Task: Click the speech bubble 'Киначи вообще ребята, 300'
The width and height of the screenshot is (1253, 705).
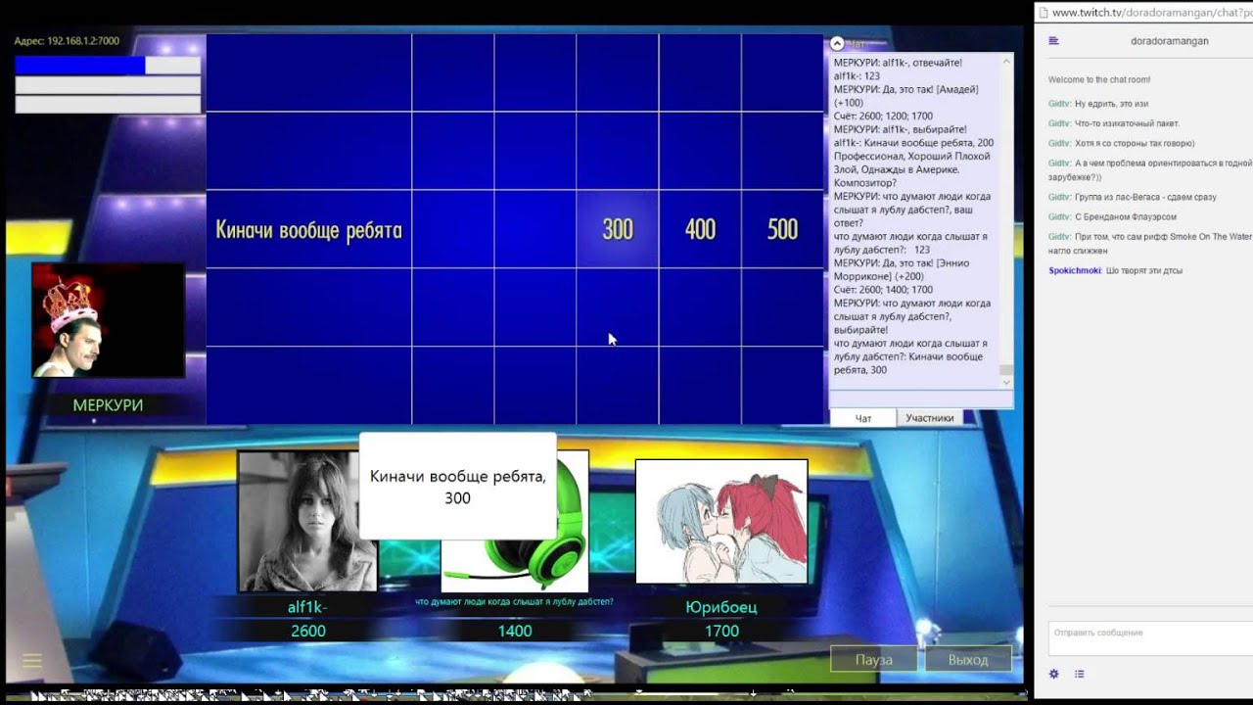Action: [x=457, y=486]
